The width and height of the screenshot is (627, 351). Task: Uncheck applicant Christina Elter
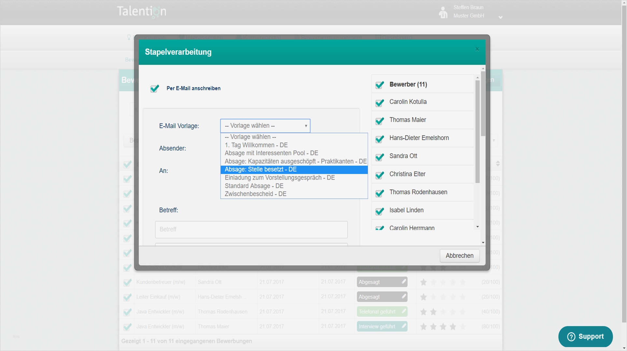point(379,175)
